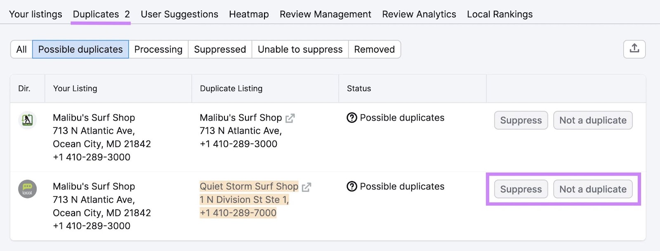This screenshot has height=251, width=660.
Task: Select the All filter
Action: (x=21, y=49)
